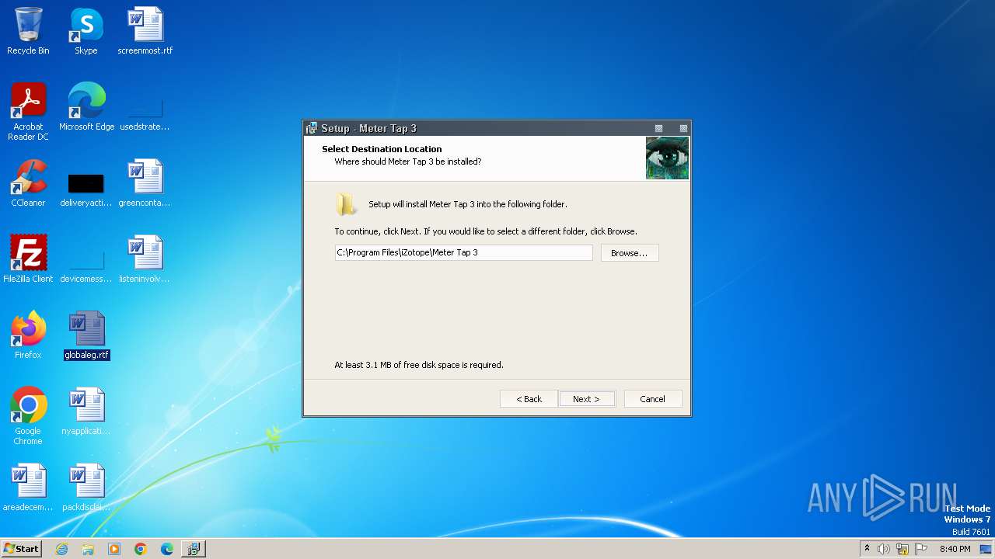Image resolution: width=995 pixels, height=559 pixels.
Task: Show hidden system tray icons
Action: tap(867, 549)
